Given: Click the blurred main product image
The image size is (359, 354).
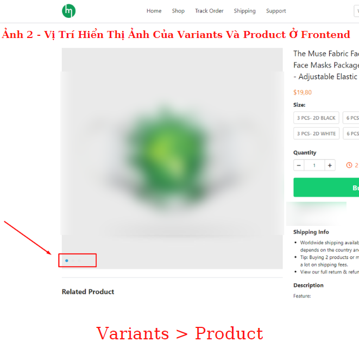Looking at the screenshot, I should pos(172,153).
